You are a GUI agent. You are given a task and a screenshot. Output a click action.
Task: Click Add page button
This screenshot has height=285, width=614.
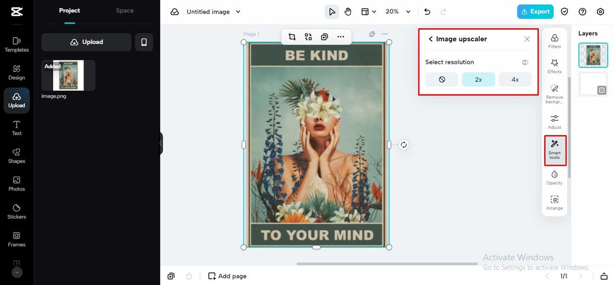click(x=227, y=276)
